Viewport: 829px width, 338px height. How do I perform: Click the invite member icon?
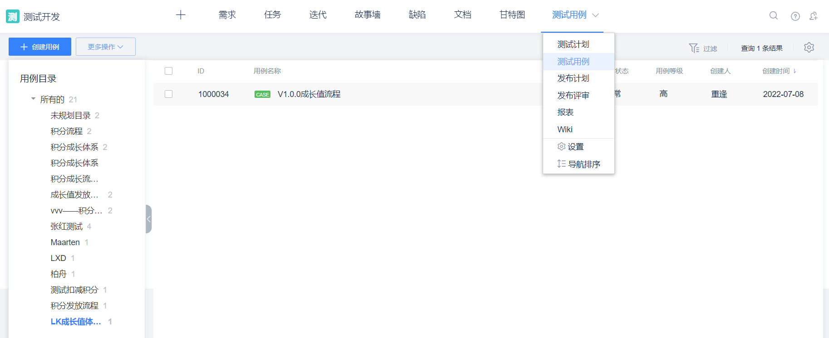tap(814, 16)
